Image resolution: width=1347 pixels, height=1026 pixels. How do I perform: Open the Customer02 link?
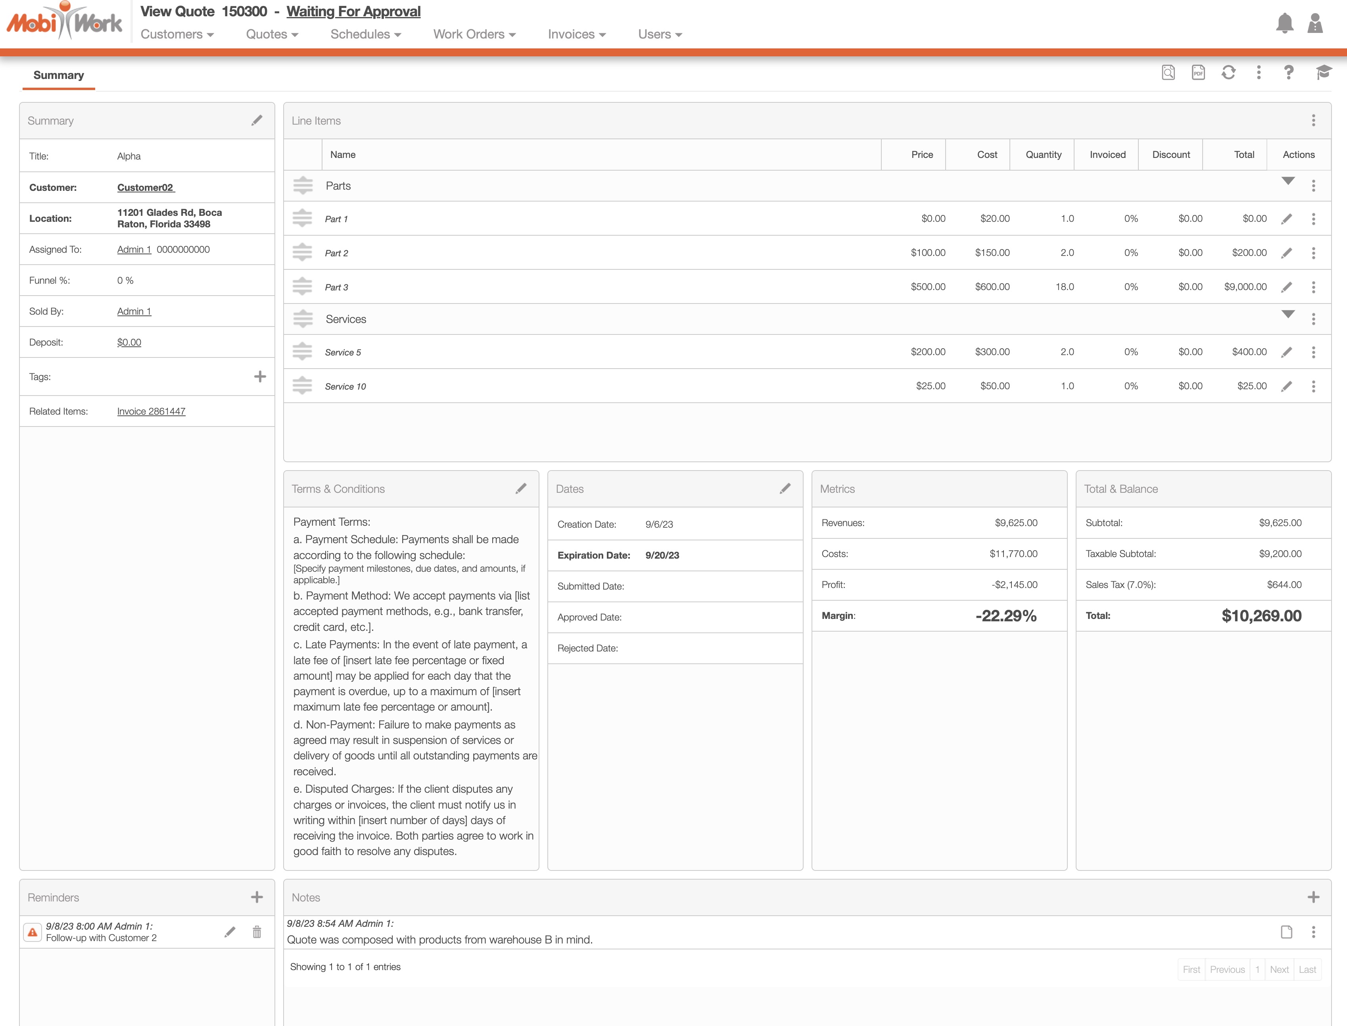click(x=145, y=188)
